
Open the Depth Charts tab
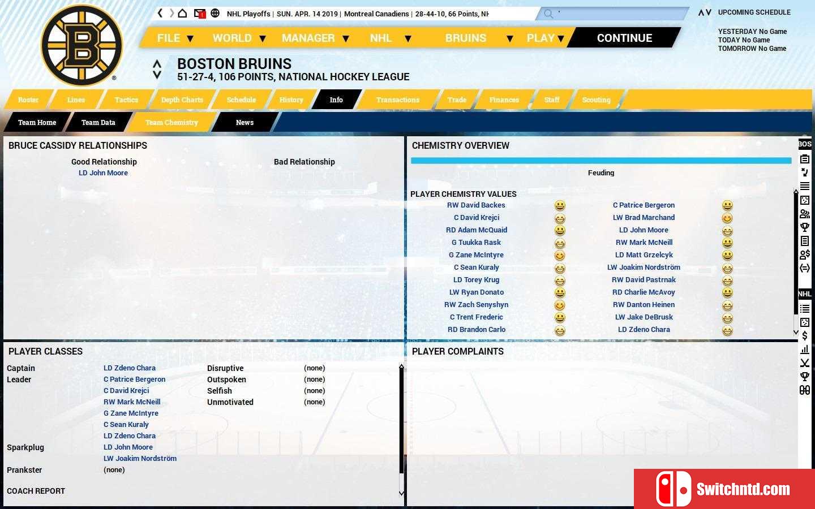(182, 100)
